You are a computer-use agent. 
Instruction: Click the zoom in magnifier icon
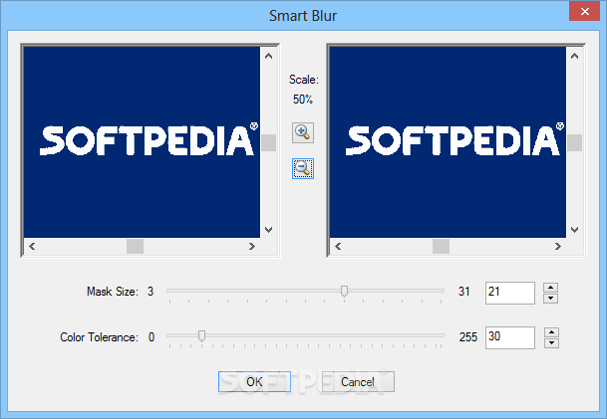303,133
